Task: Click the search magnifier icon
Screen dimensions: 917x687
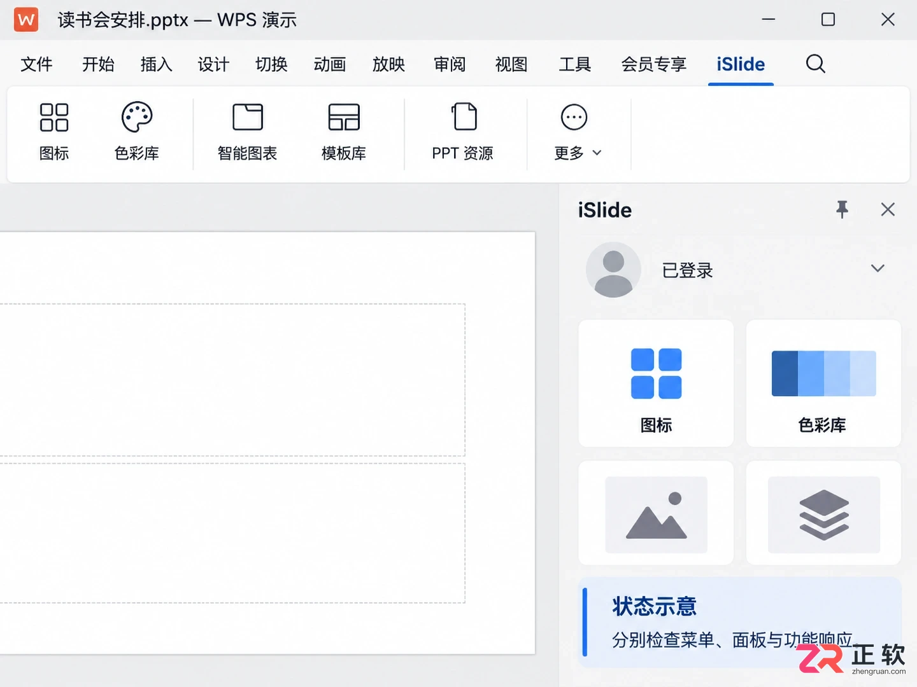Action: [x=816, y=64]
